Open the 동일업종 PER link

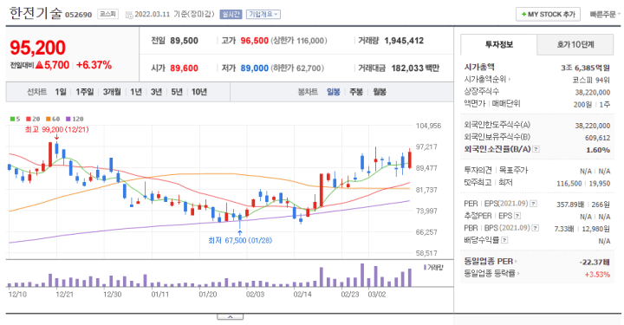click(491, 262)
